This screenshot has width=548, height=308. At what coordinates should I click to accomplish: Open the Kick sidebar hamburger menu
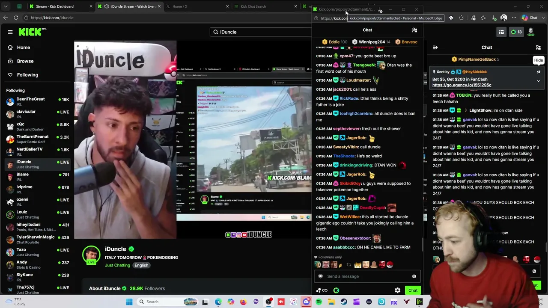[x=10, y=32]
